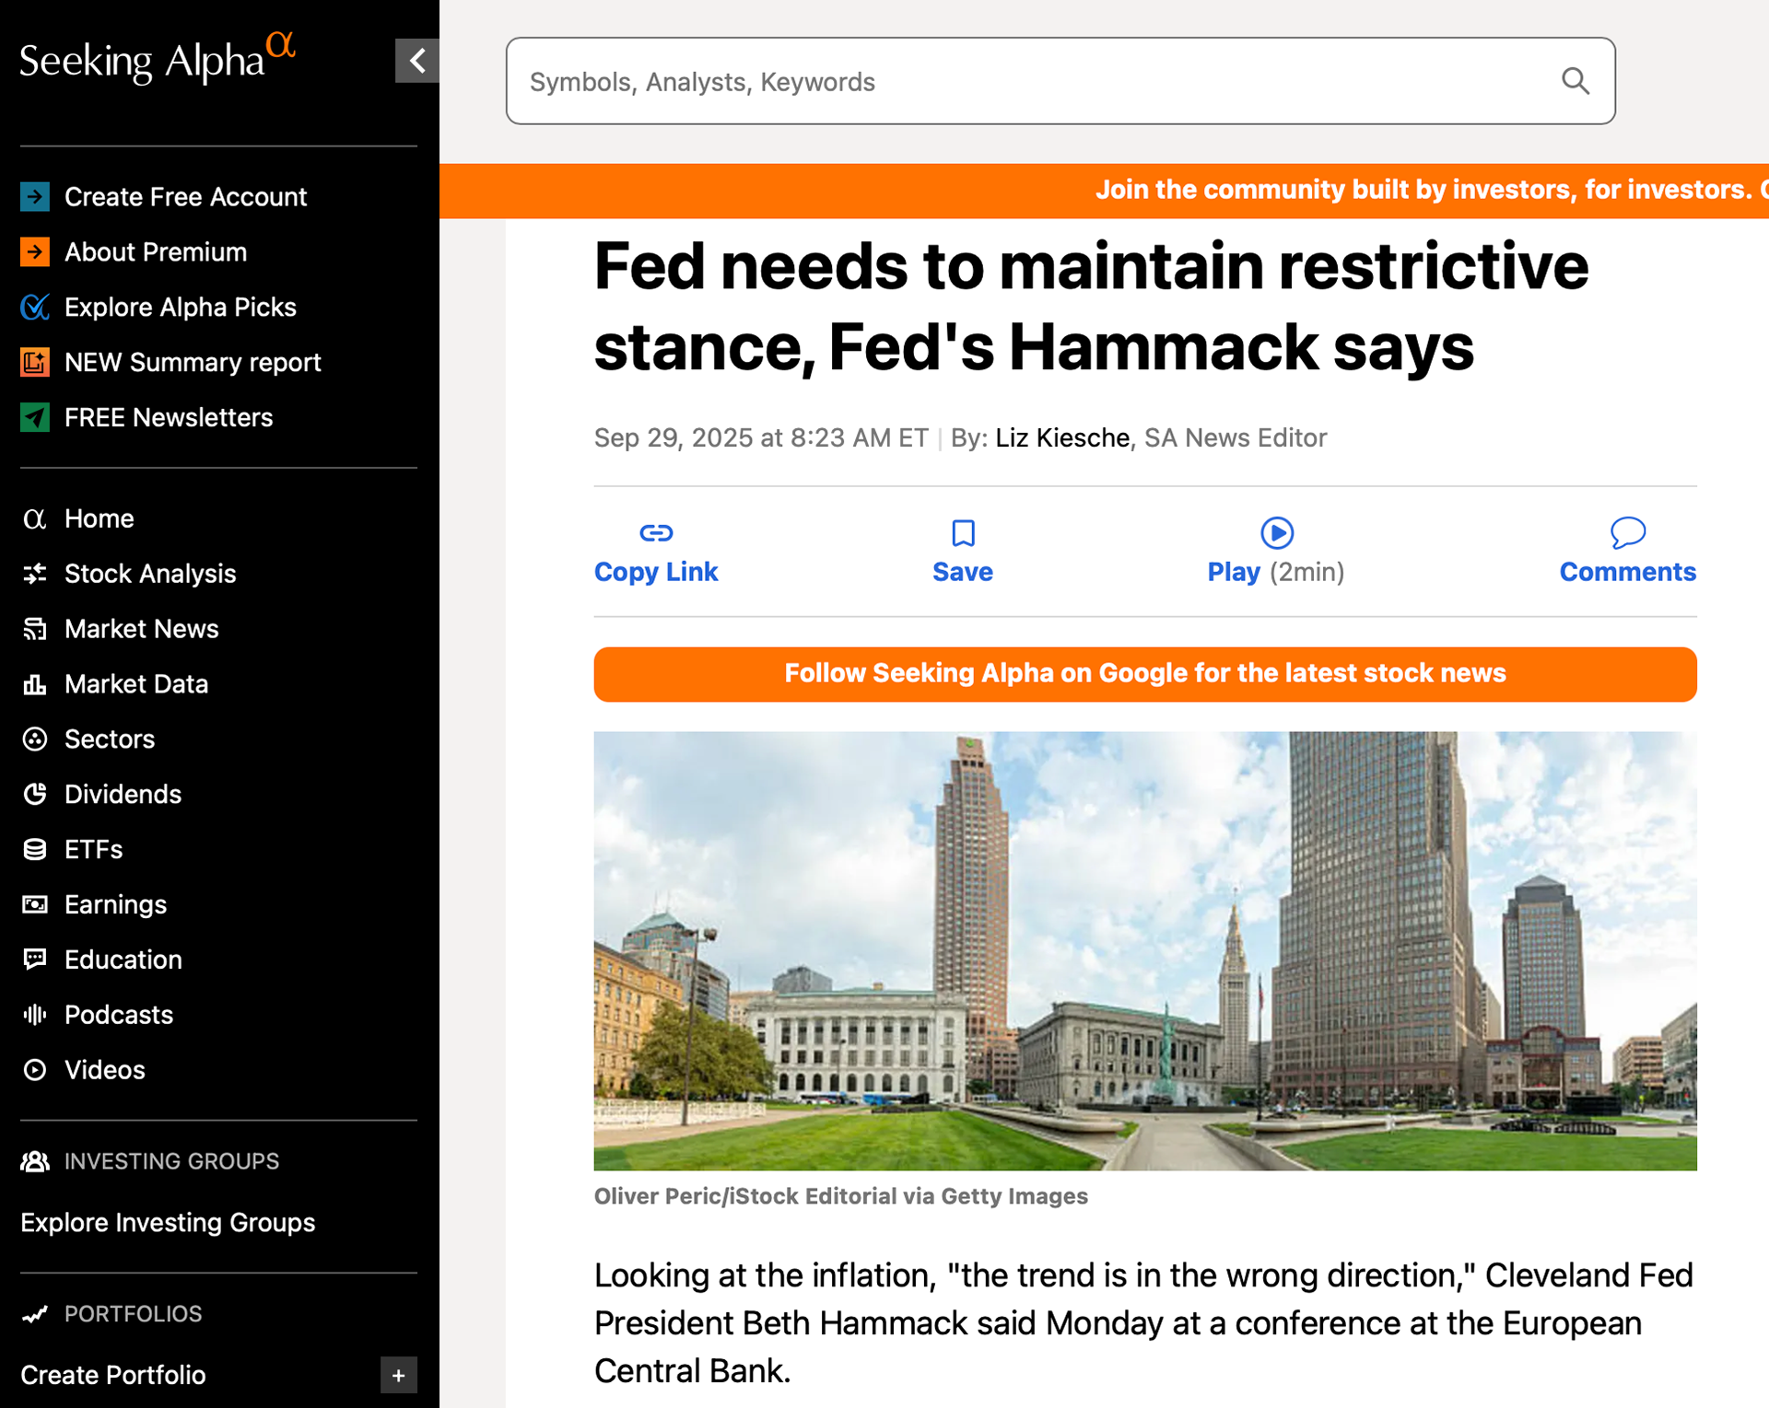Open Explore Investing Groups link
The width and height of the screenshot is (1769, 1408).
pyautogui.click(x=168, y=1222)
